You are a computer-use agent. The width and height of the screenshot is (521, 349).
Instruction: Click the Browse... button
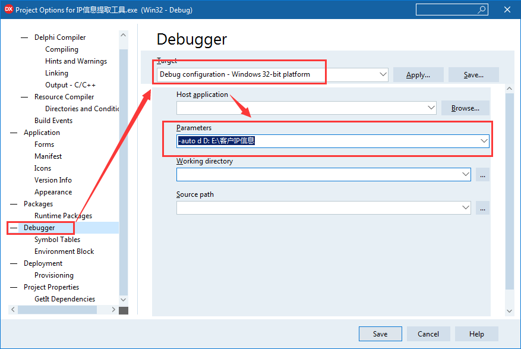click(465, 108)
